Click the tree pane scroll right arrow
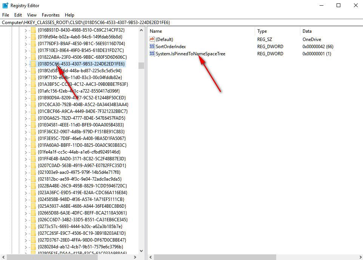Image resolution: width=363 pixels, height=260 pixels. tap(135, 257)
